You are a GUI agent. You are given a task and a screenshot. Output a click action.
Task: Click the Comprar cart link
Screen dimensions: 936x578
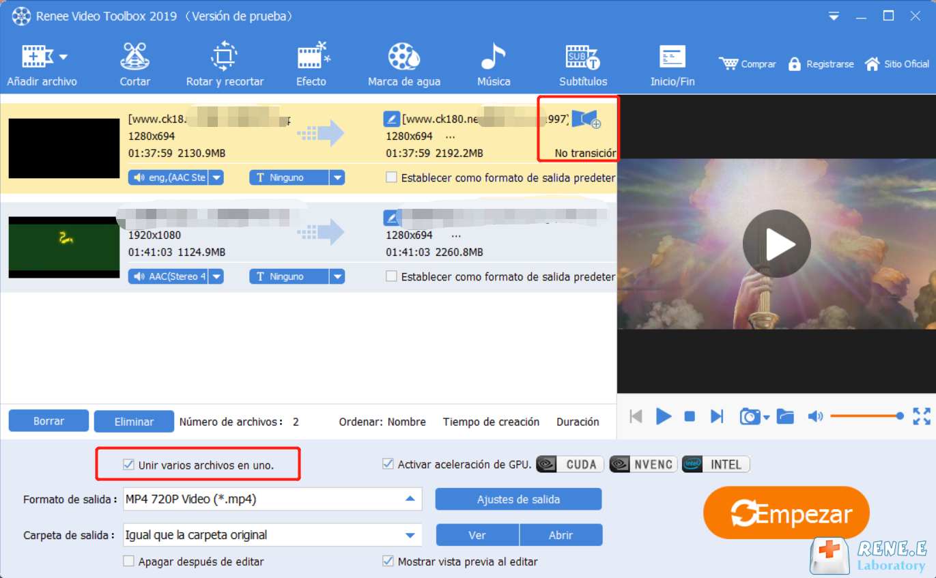click(748, 64)
